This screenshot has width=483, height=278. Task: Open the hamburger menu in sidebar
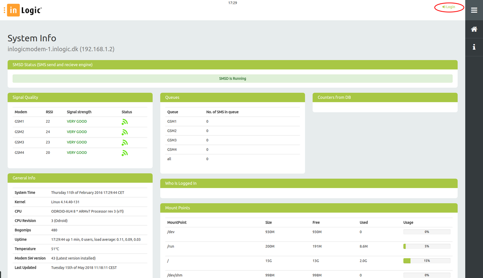click(x=474, y=10)
